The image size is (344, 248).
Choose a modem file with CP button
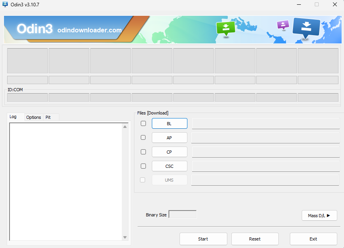tap(169, 152)
